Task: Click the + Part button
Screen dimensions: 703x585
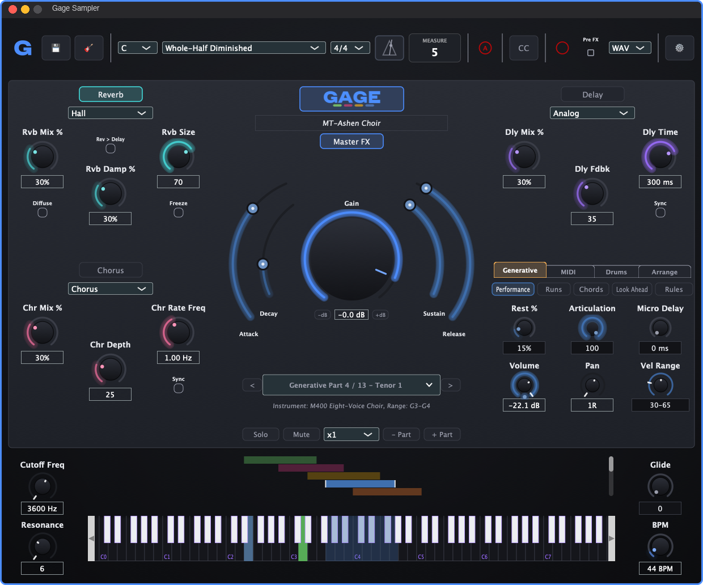Action: pos(442,435)
